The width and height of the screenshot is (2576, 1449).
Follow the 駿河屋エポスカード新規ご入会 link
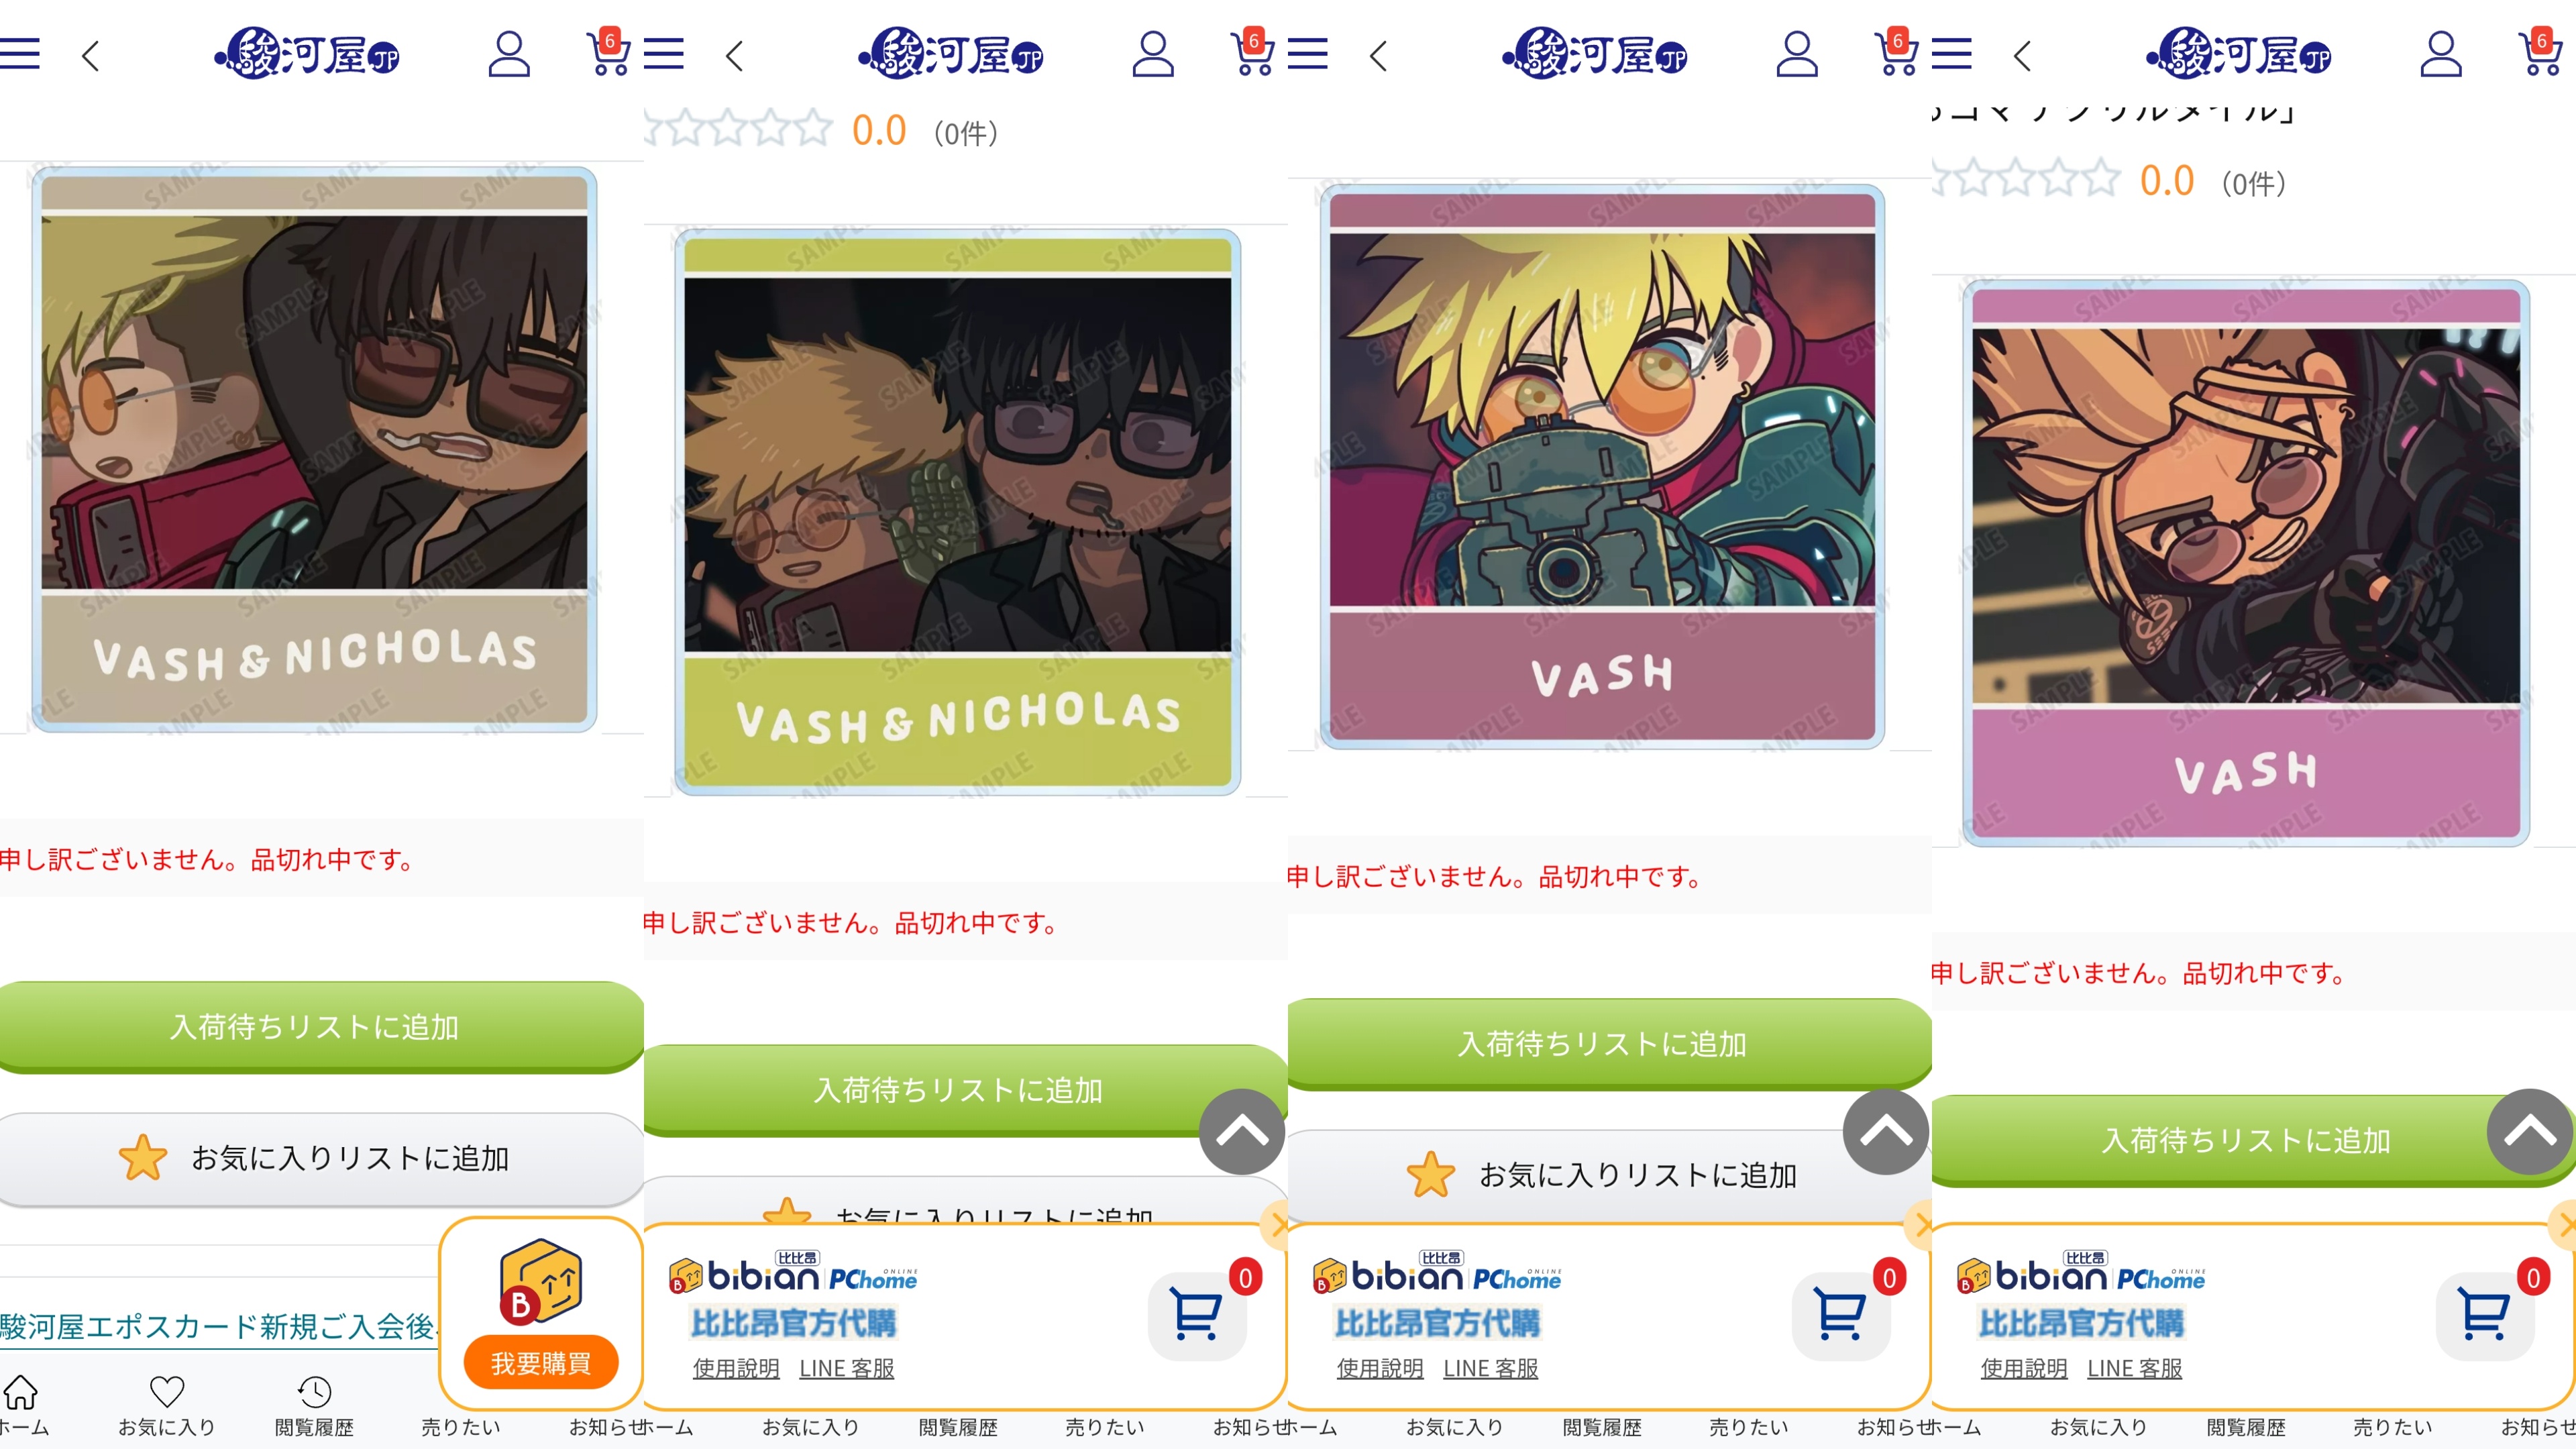pos(218,1327)
